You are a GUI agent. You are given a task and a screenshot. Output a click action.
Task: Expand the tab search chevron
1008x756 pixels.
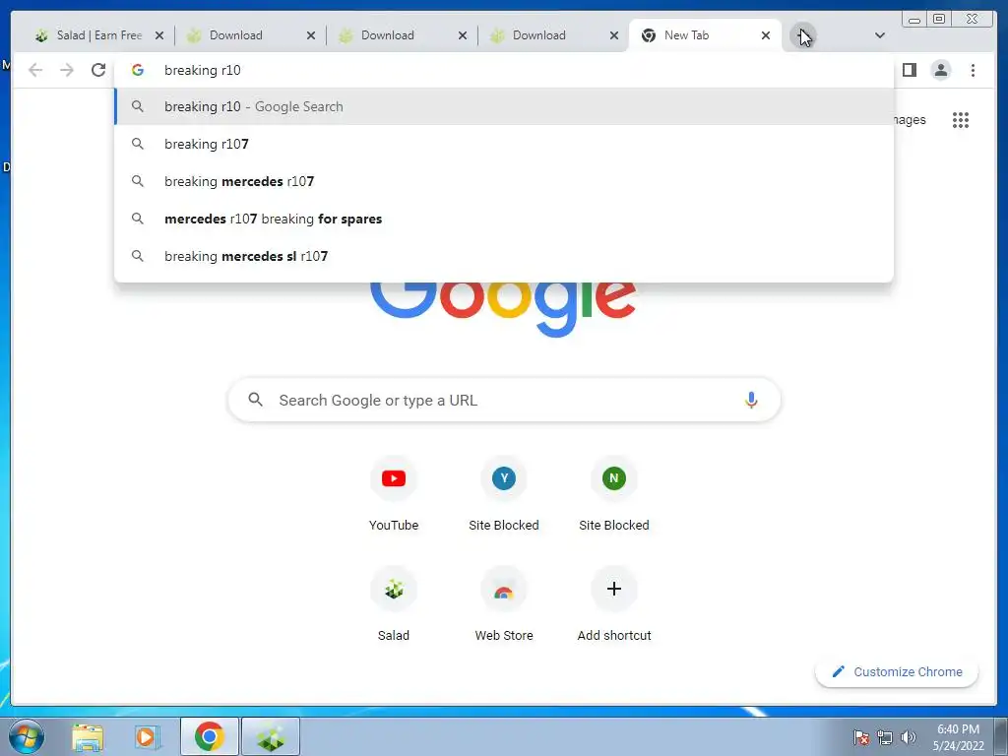point(879,35)
